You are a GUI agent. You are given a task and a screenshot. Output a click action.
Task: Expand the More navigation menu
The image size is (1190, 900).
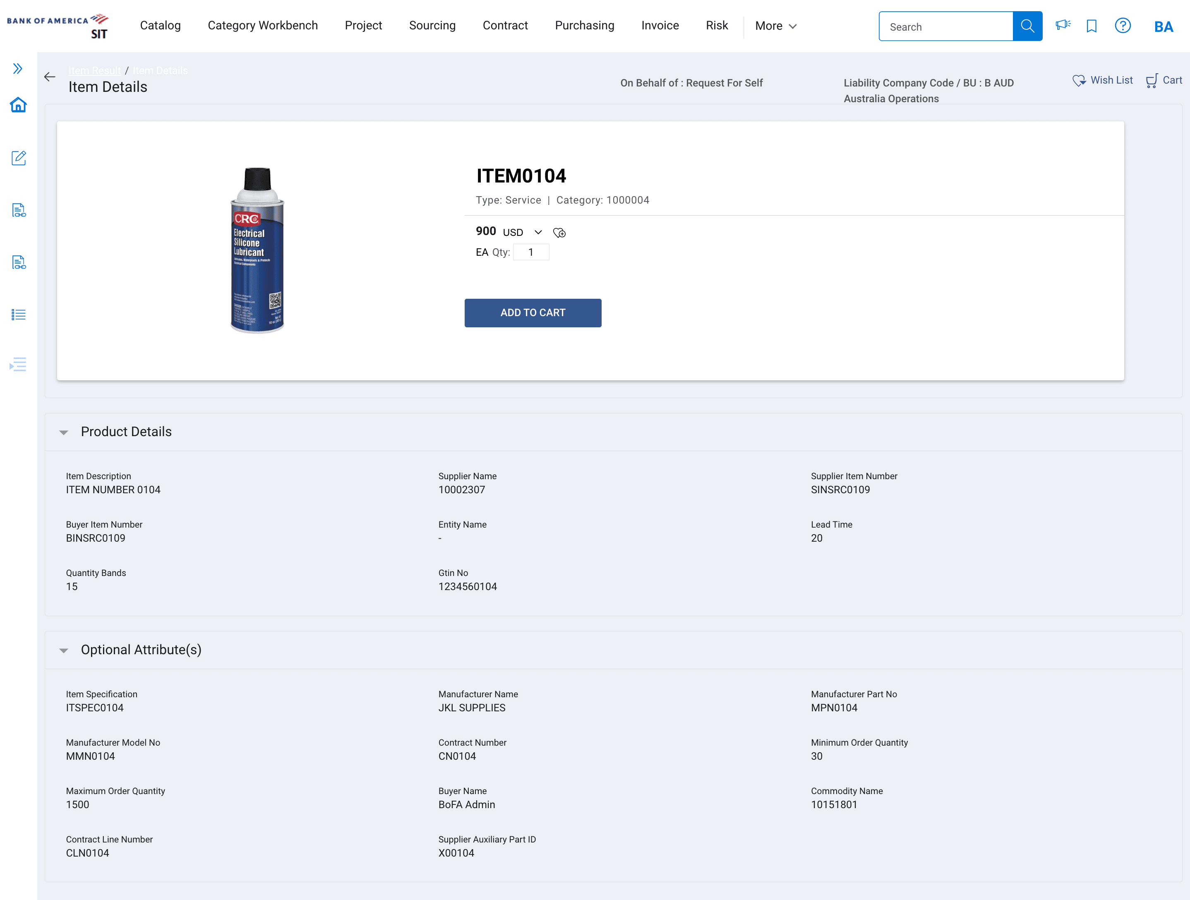(775, 26)
